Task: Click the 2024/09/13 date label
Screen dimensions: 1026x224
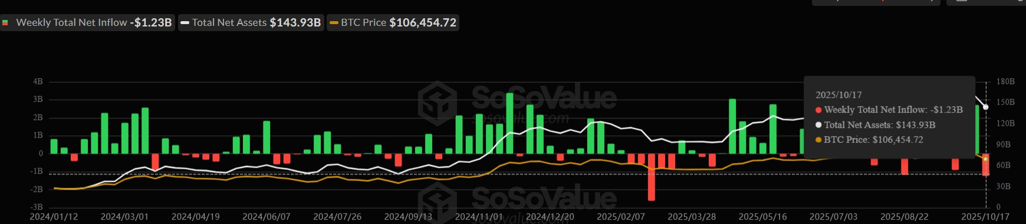Action: 408,217
